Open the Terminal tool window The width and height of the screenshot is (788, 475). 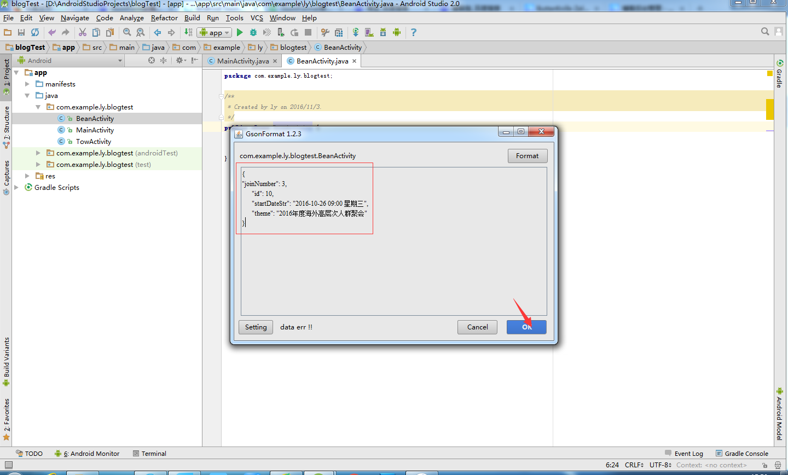[x=149, y=454]
